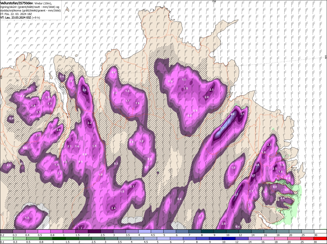This screenshot has height=244, width=327.
Task: Select the bottom-row pink swatch labeled 16
Action: tap(268, 238)
